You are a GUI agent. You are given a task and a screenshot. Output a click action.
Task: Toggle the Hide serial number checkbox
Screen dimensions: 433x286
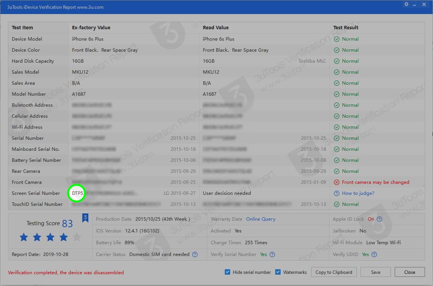227,272
